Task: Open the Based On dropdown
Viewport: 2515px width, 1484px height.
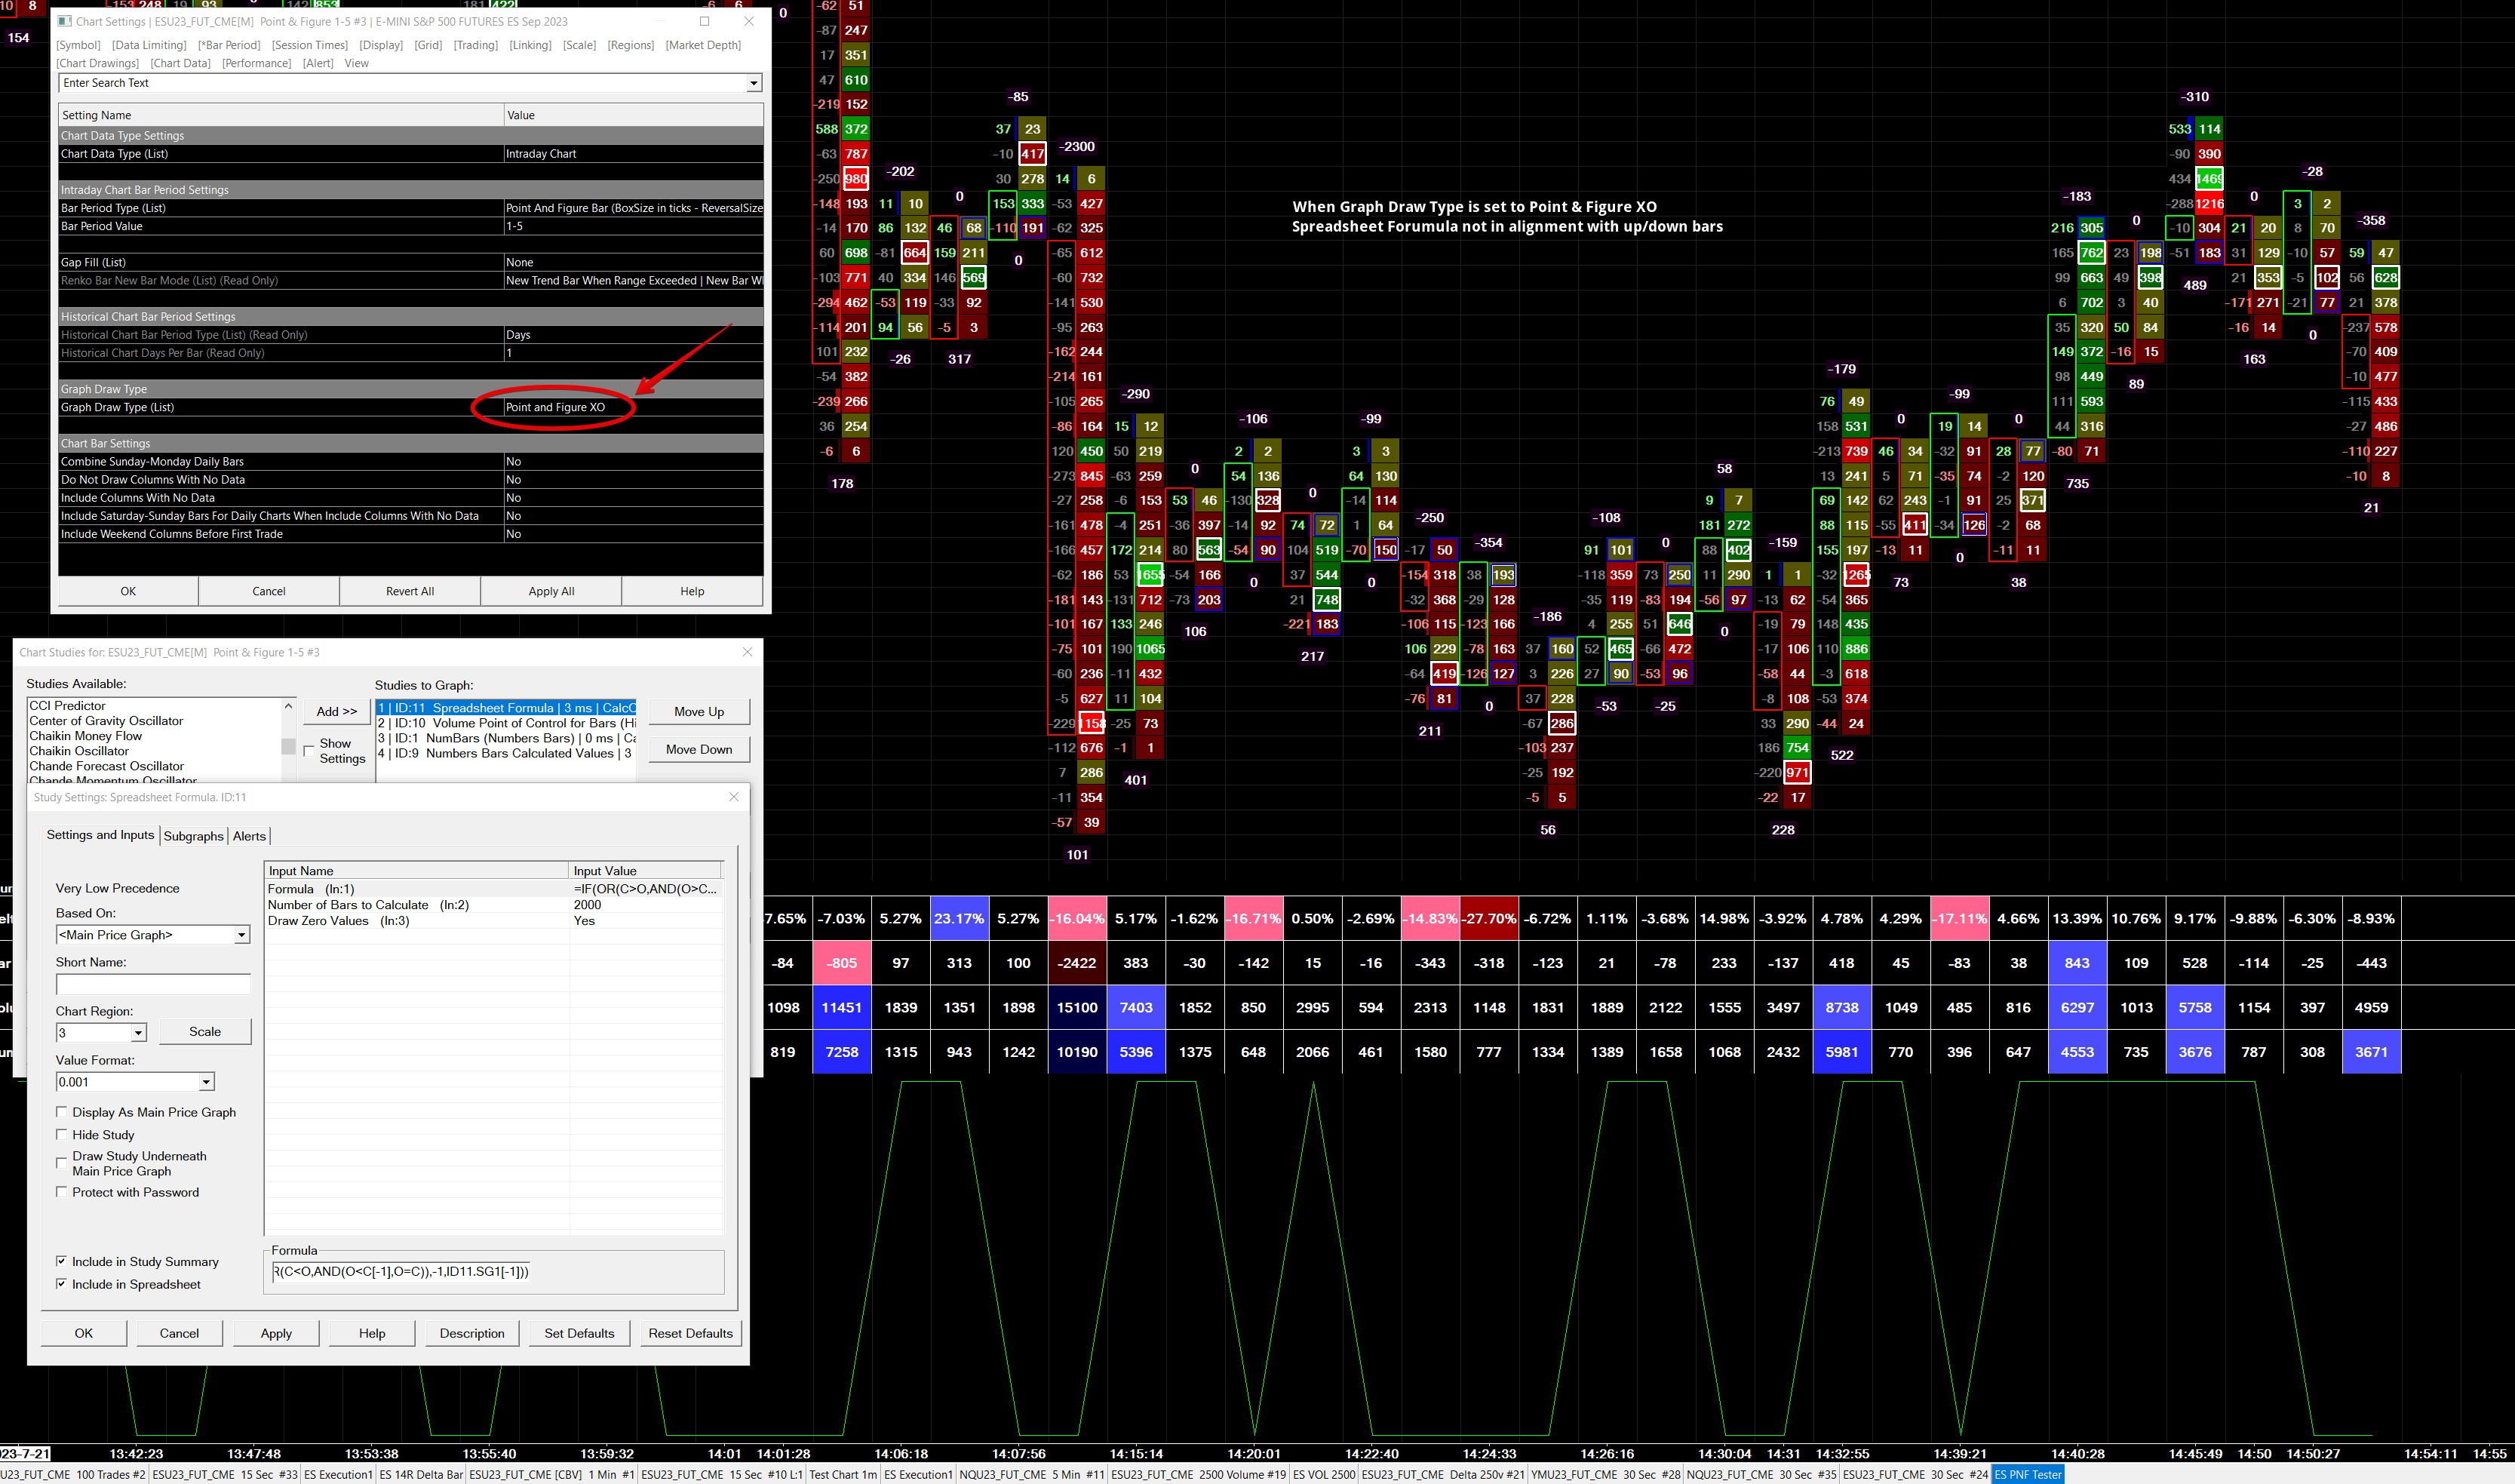Action: [x=241, y=935]
